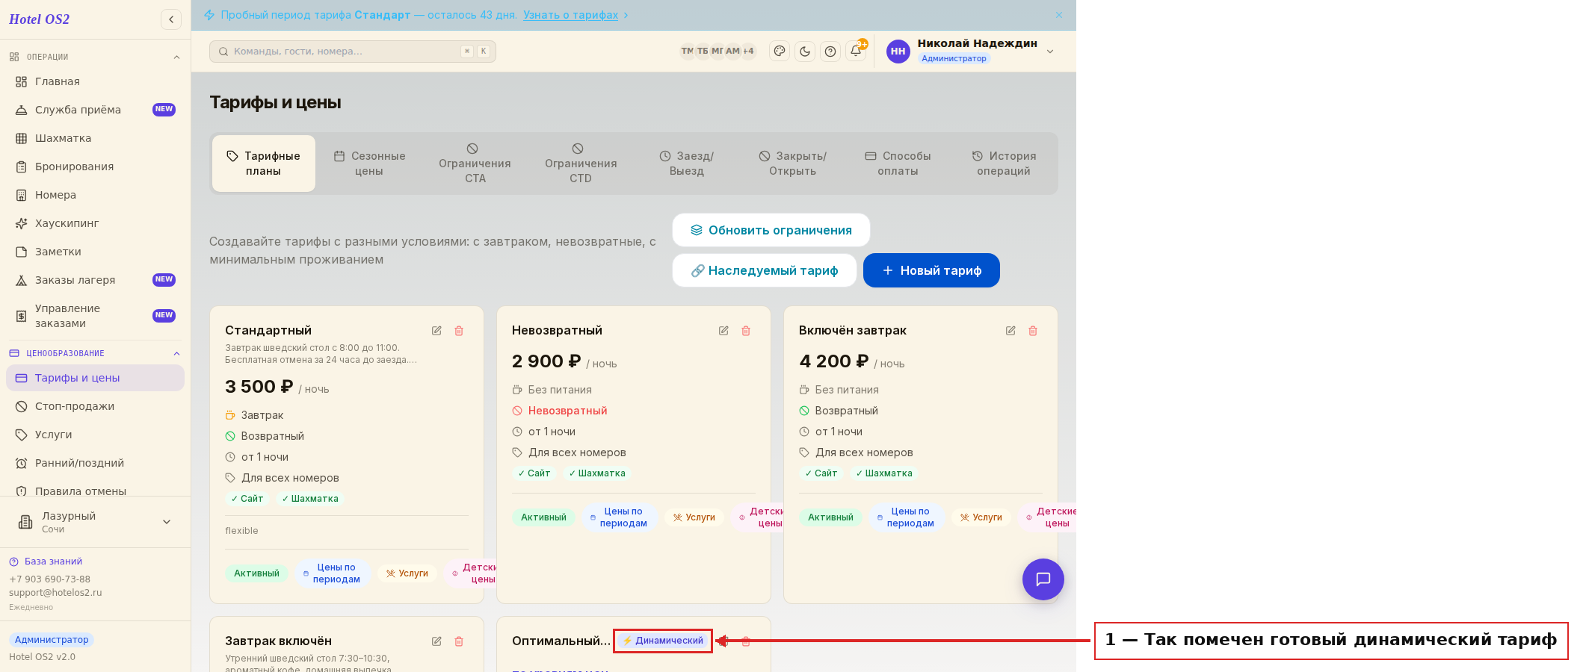Edit the Стандартный tariff with pencil icon

point(436,331)
